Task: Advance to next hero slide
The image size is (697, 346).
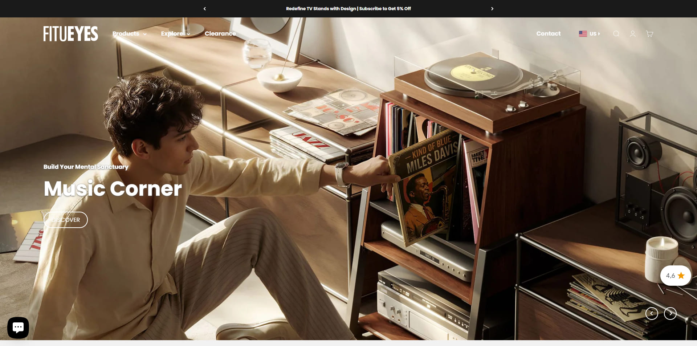Action: point(670,313)
